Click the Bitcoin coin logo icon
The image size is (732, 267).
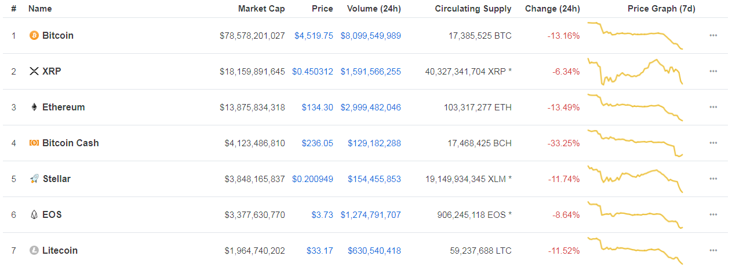34,36
